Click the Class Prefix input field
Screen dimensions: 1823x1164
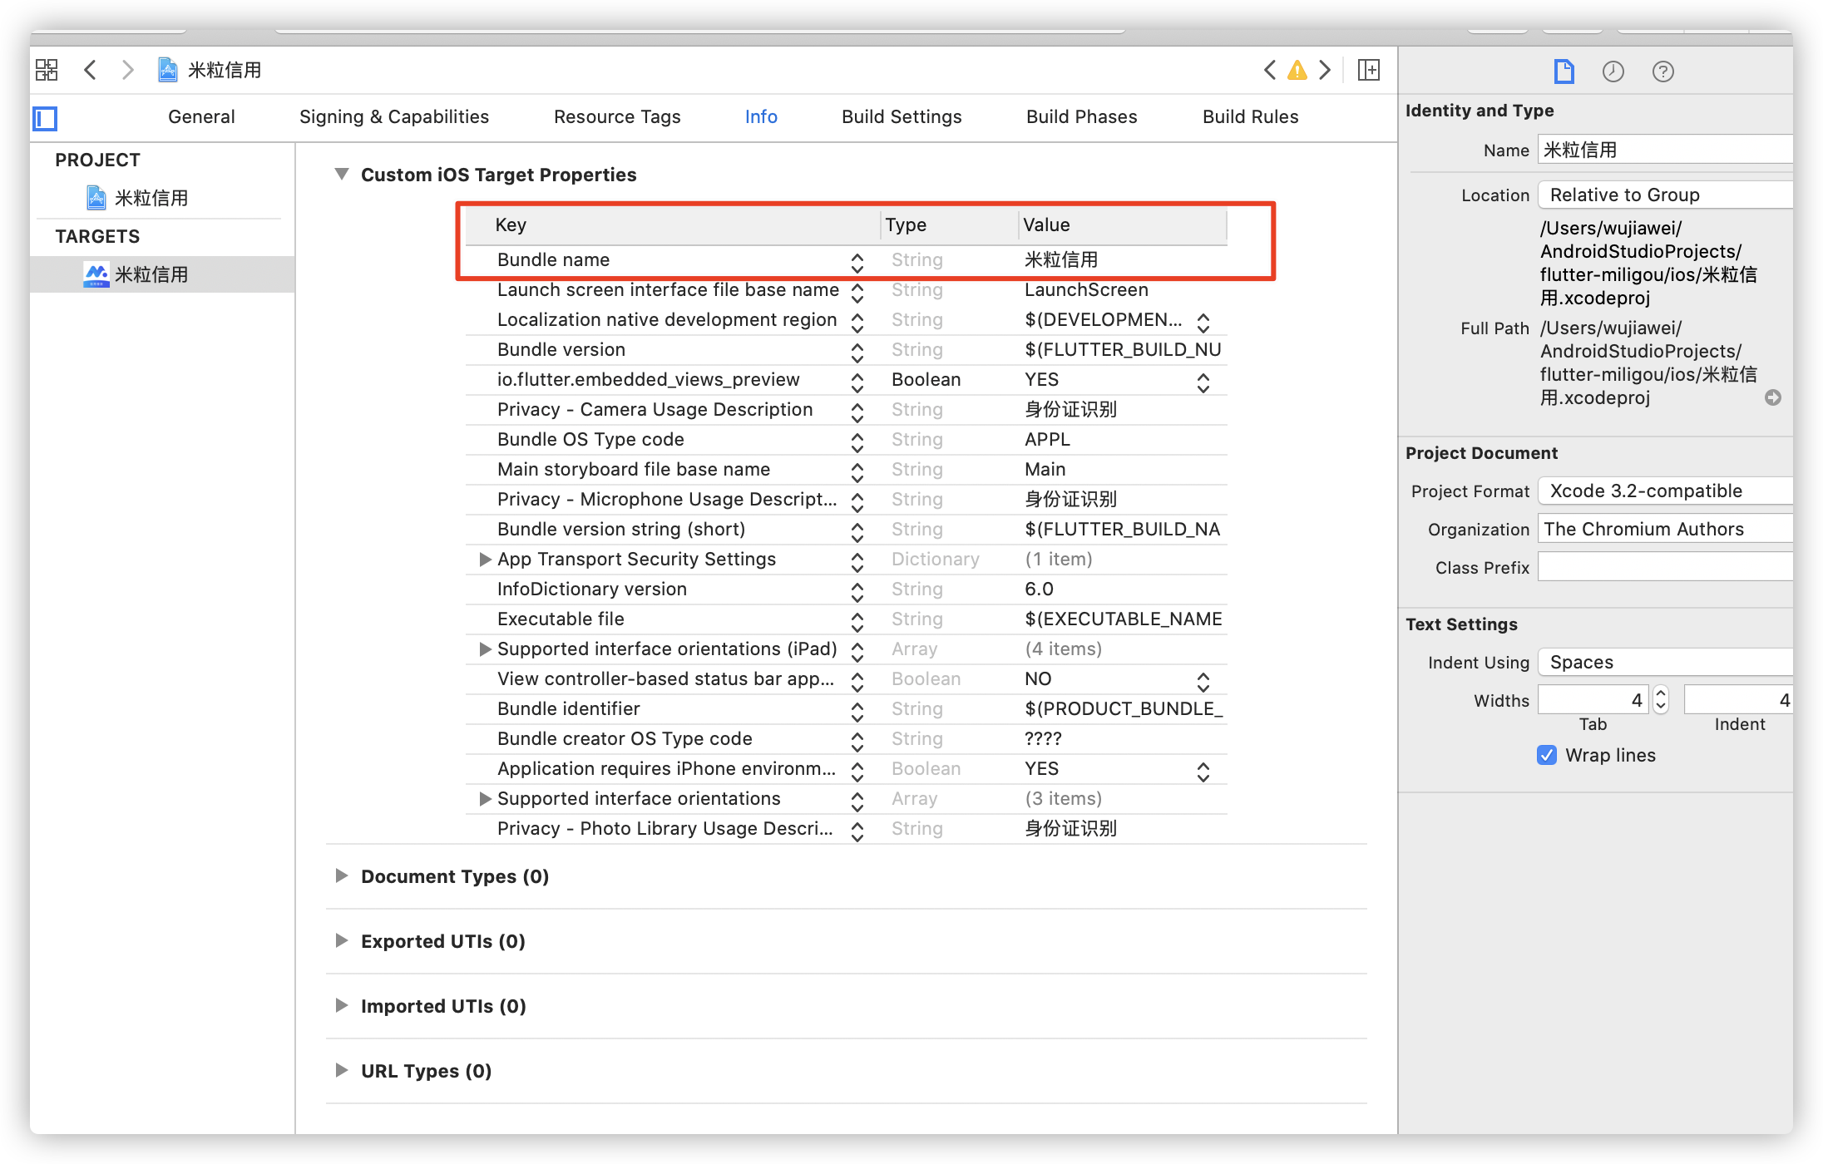click(1663, 568)
